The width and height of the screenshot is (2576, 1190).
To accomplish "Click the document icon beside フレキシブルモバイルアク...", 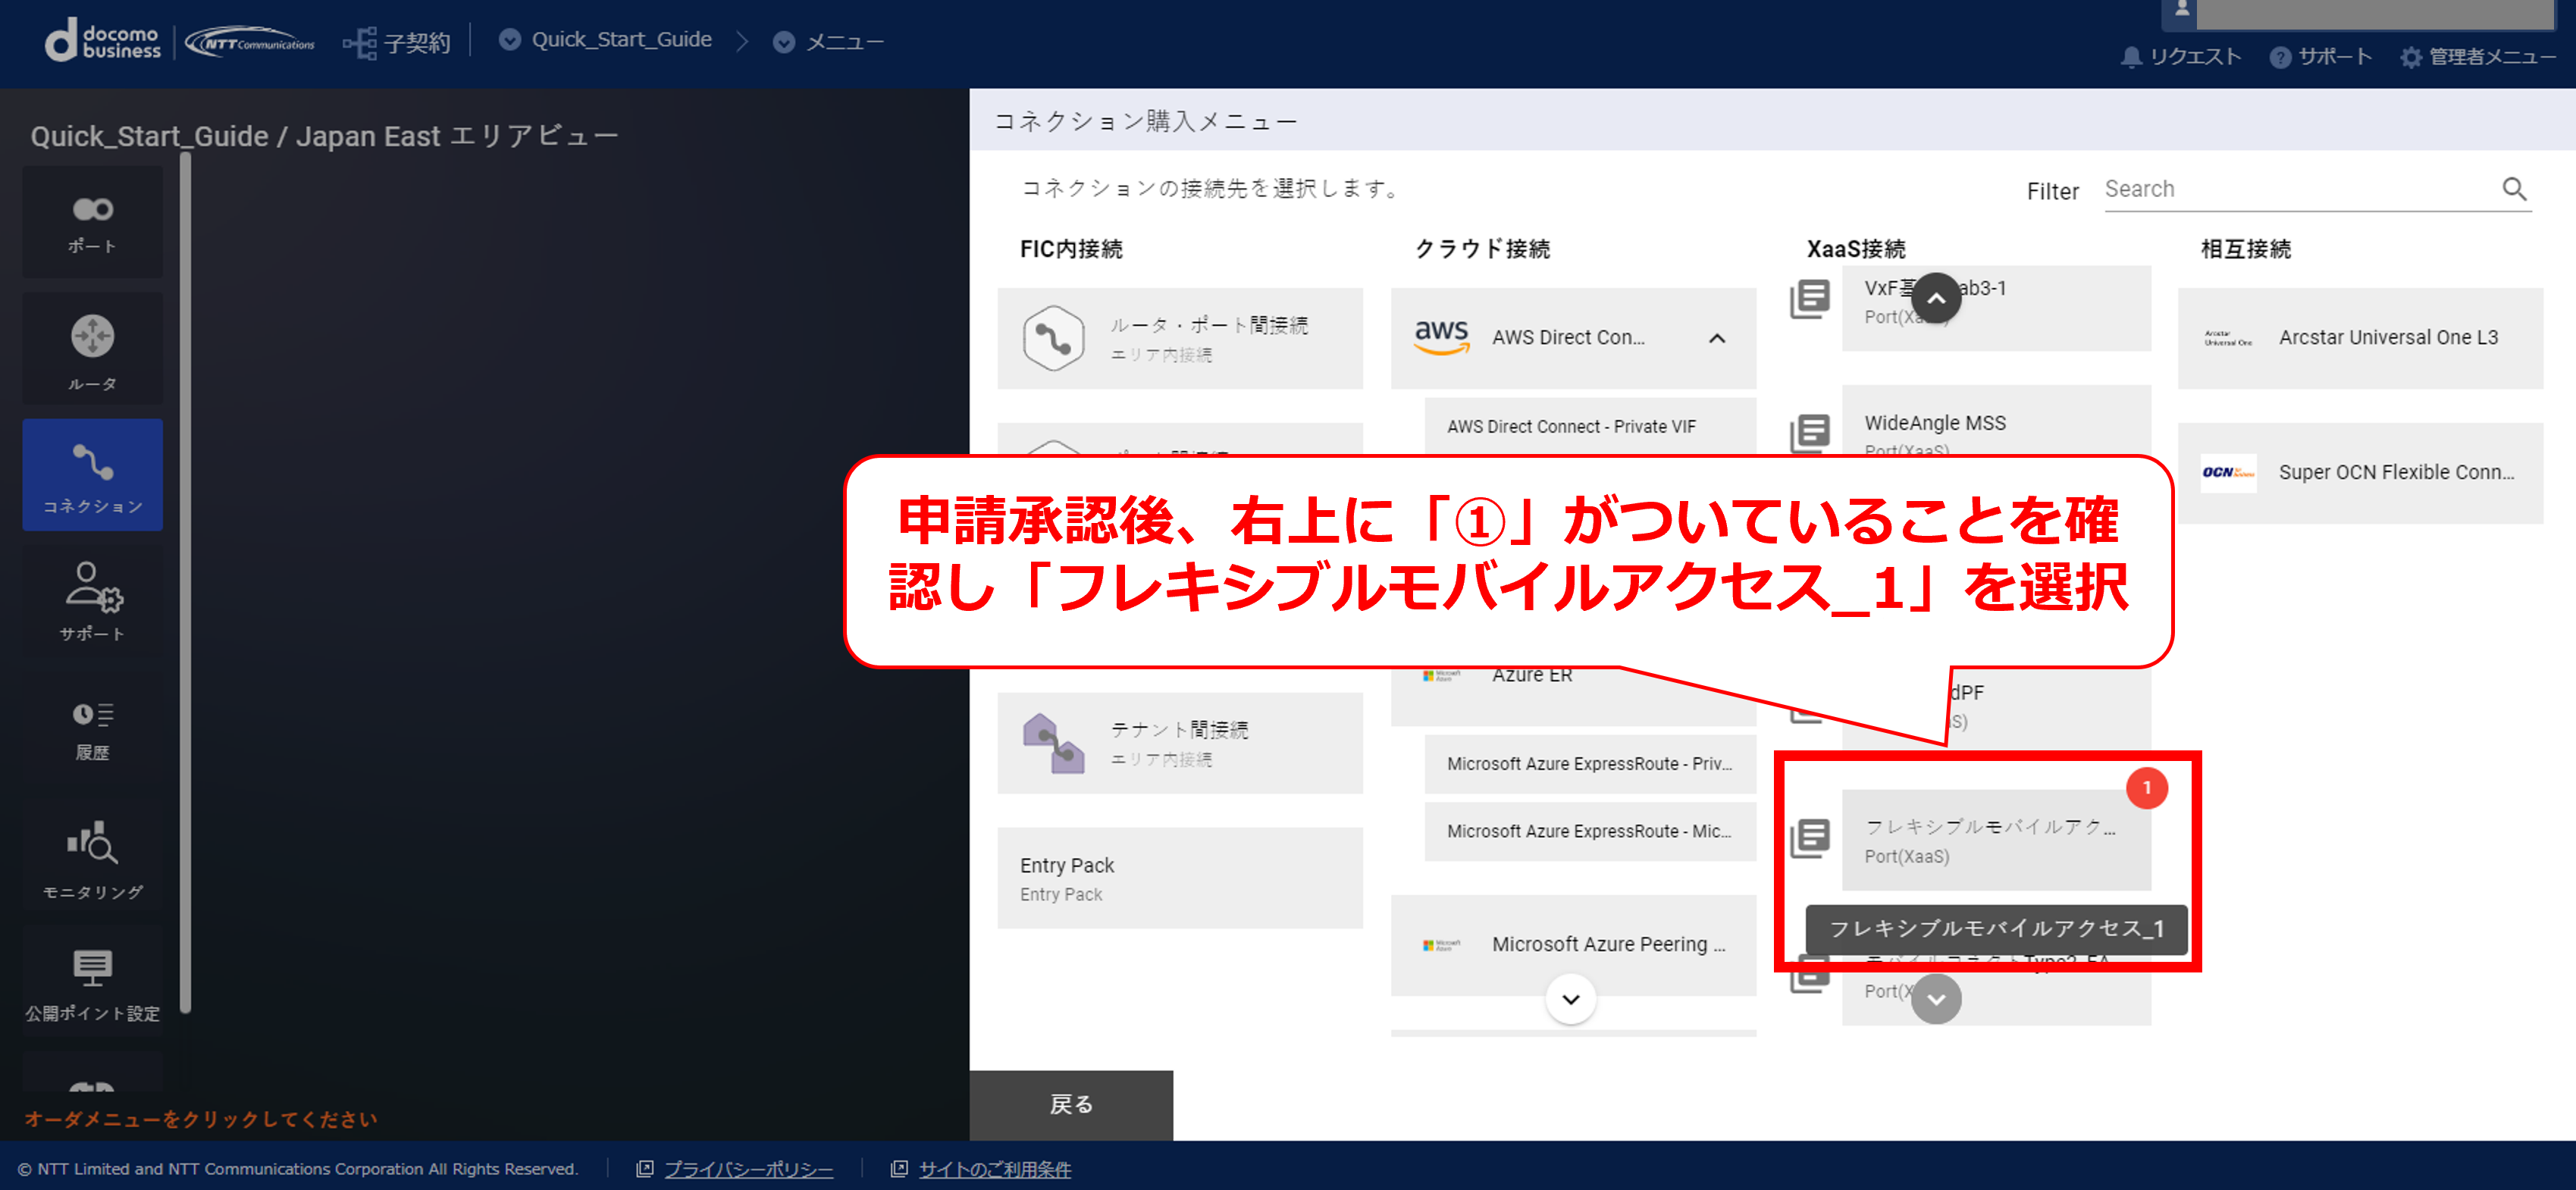I will coord(1809,838).
